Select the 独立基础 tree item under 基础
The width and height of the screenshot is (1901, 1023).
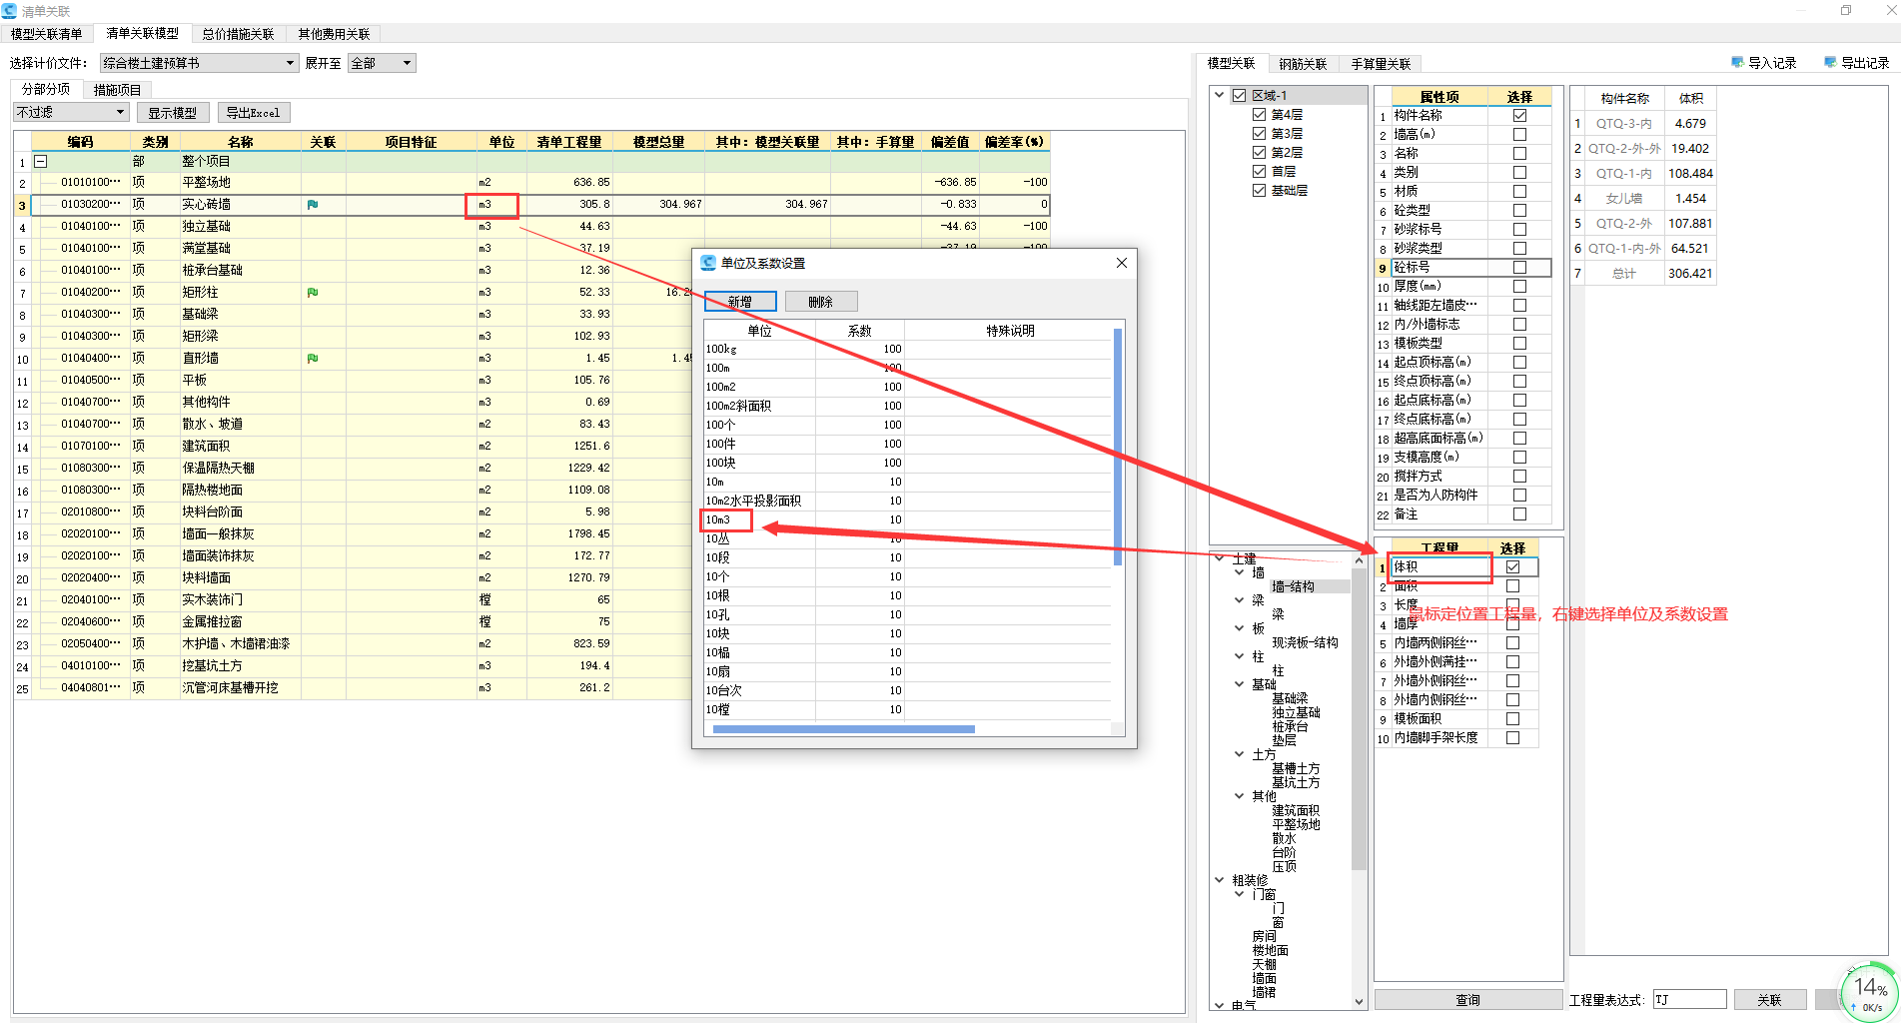tap(1296, 712)
